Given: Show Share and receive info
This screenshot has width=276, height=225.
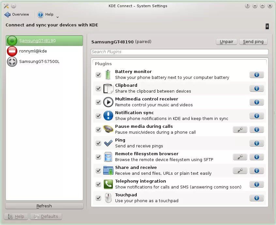Looking at the screenshot, I should click(x=257, y=171).
